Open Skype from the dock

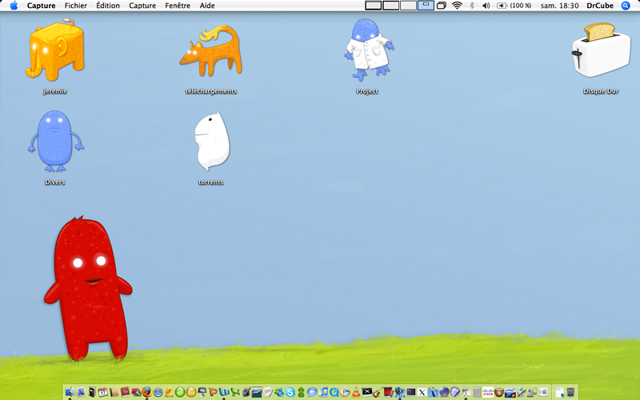290,392
